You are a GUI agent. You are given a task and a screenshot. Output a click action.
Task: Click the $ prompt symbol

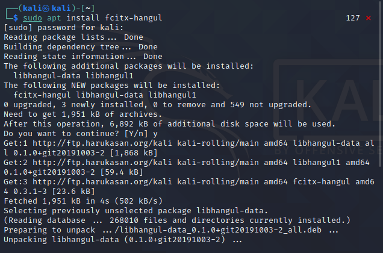[x=16, y=18]
